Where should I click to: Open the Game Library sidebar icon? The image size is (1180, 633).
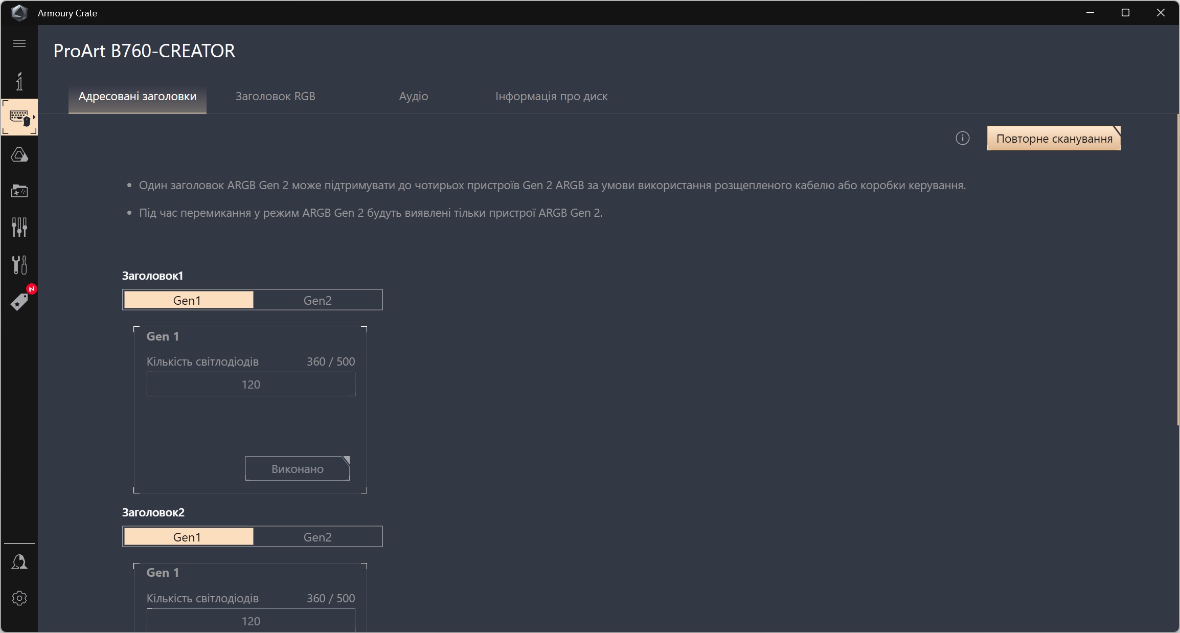coord(19,191)
